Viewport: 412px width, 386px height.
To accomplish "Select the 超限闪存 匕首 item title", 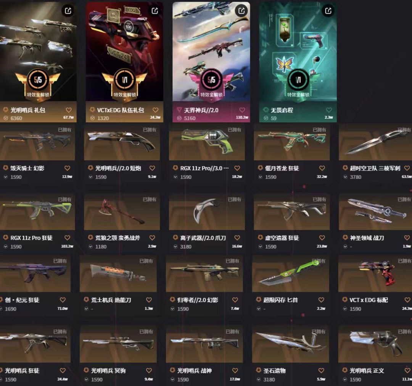I will click(x=280, y=300).
